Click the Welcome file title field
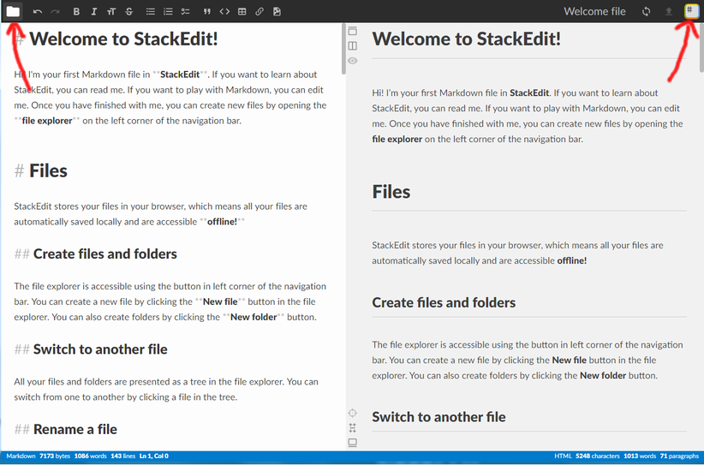Image resolution: width=704 pixels, height=465 pixels. [x=594, y=12]
